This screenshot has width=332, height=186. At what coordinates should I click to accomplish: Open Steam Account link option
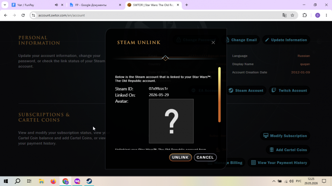coord(246,91)
